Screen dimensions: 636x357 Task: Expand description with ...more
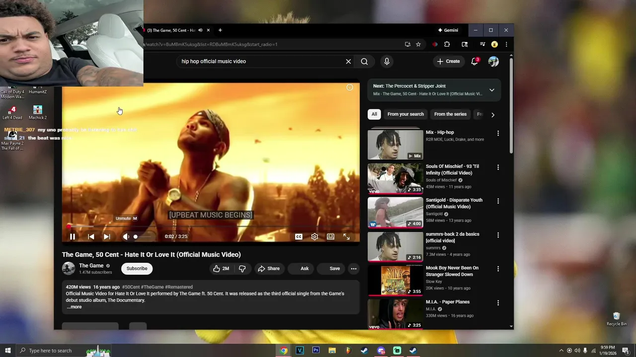pos(74,307)
